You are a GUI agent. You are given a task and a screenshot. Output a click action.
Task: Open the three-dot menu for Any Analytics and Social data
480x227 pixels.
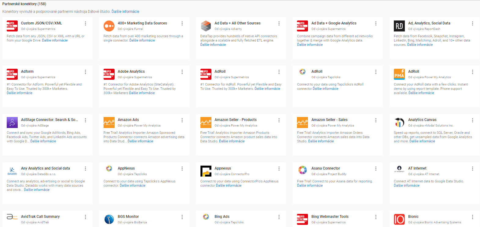[x=85, y=169]
